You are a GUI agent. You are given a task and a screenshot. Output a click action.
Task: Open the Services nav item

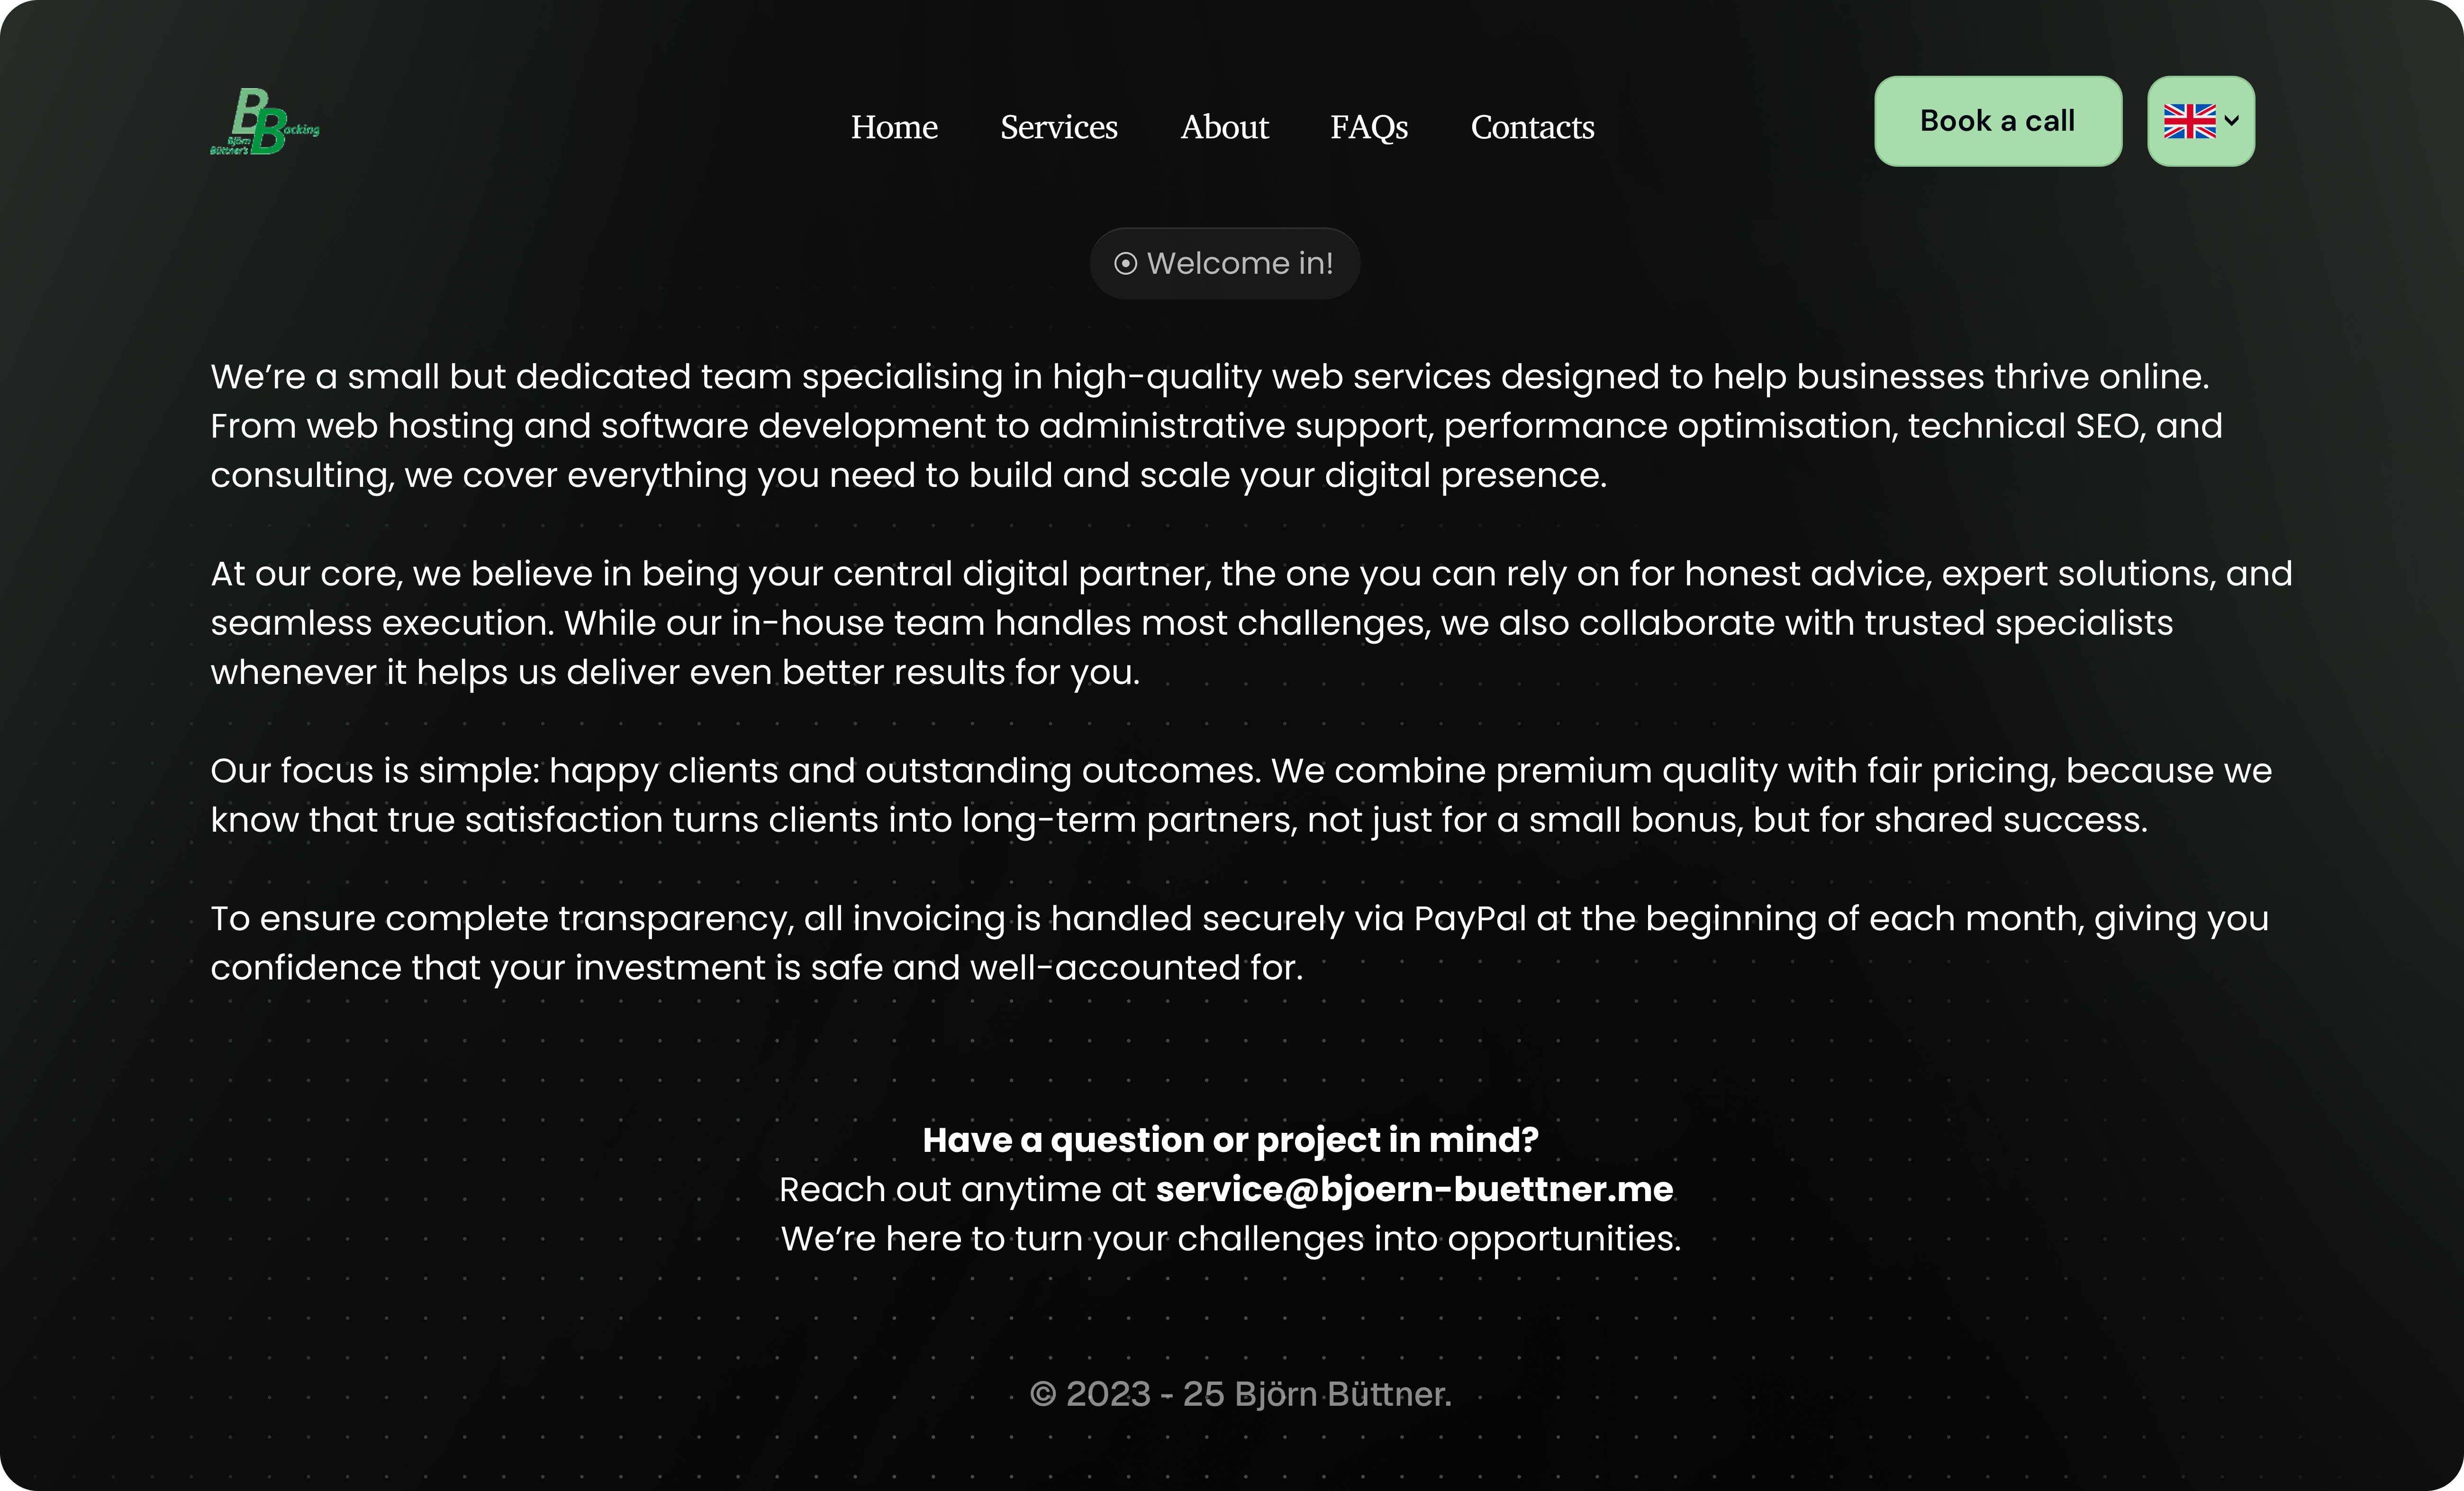click(x=1059, y=128)
